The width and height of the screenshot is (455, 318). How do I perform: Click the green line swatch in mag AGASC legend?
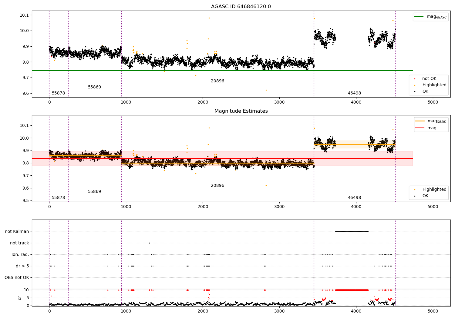tap(419, 17)
